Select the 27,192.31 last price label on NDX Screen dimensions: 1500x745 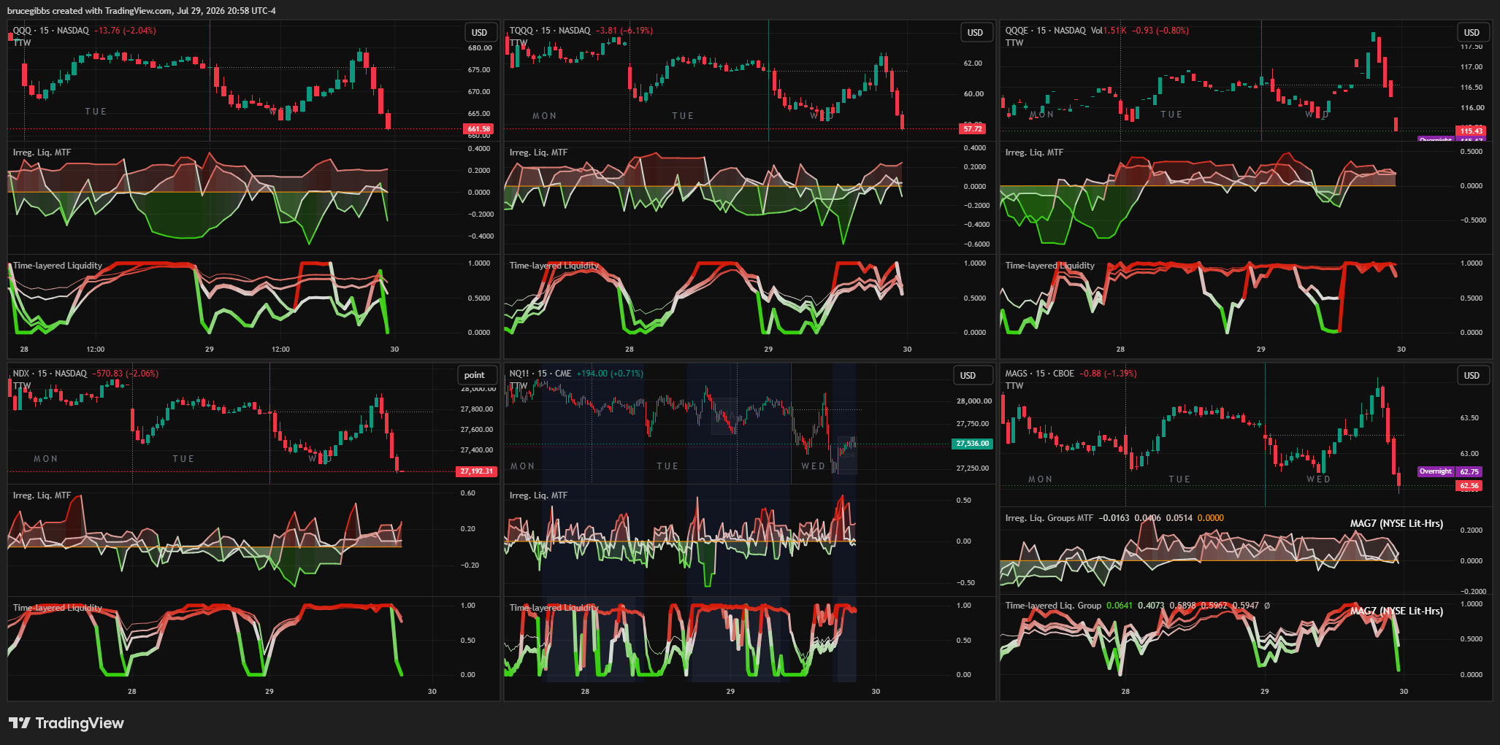click(x=477, y=471)
